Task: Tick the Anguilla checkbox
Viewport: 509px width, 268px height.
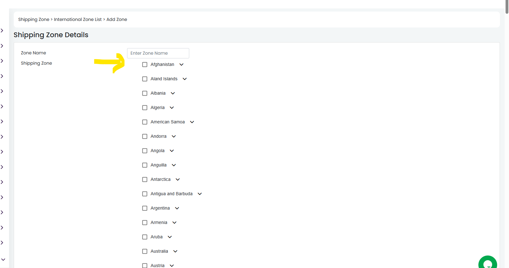Action: [145, 165]
